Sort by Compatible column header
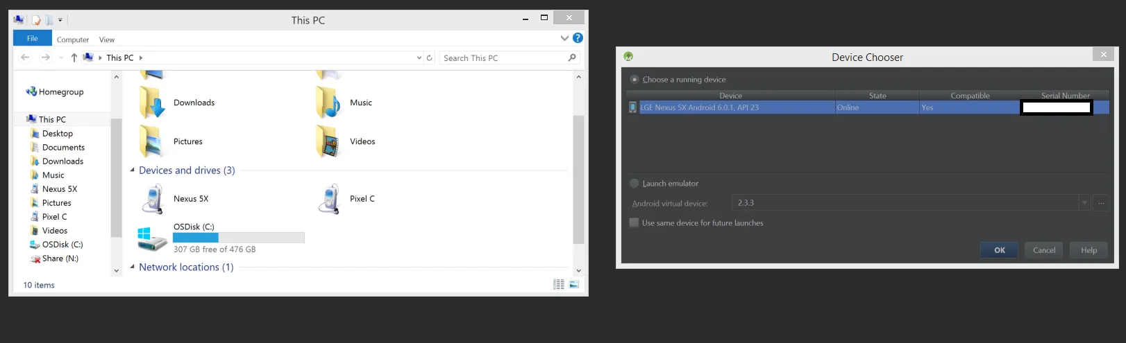 970,96
